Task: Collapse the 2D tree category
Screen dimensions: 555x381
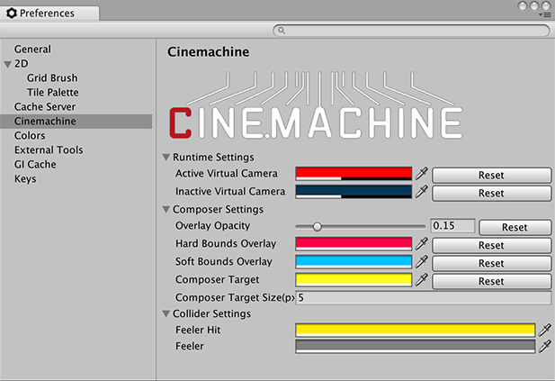Action: [8, 64]
